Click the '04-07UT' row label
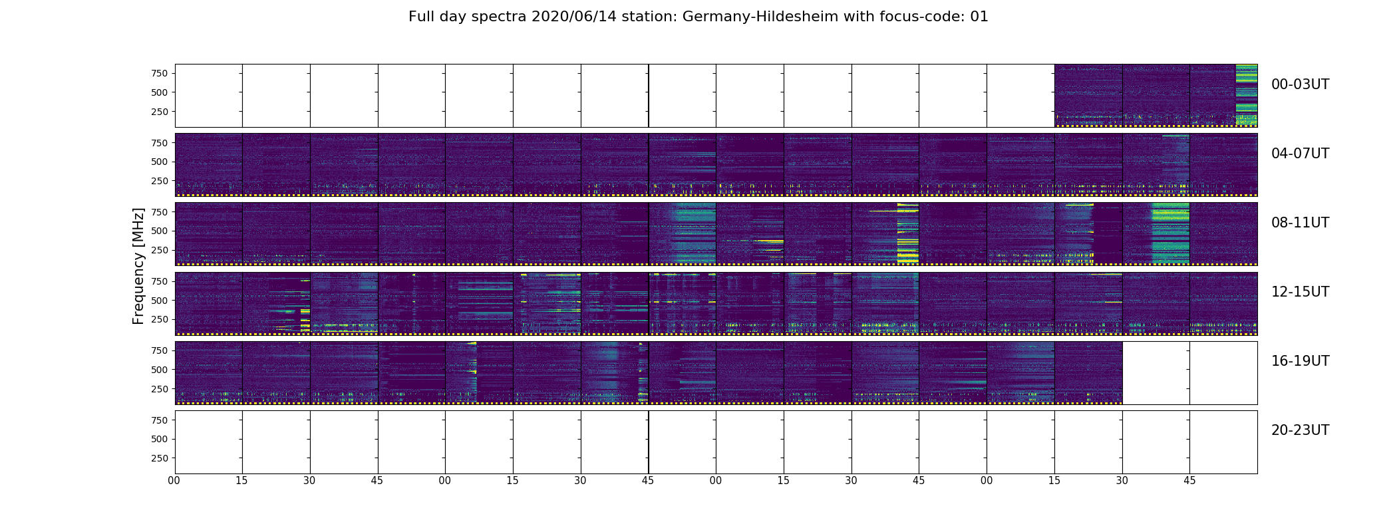1397x532 pixels. click(x=1300, y=154)
